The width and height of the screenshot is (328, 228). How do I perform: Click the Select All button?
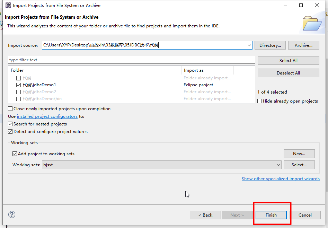[x=288, y=61]
